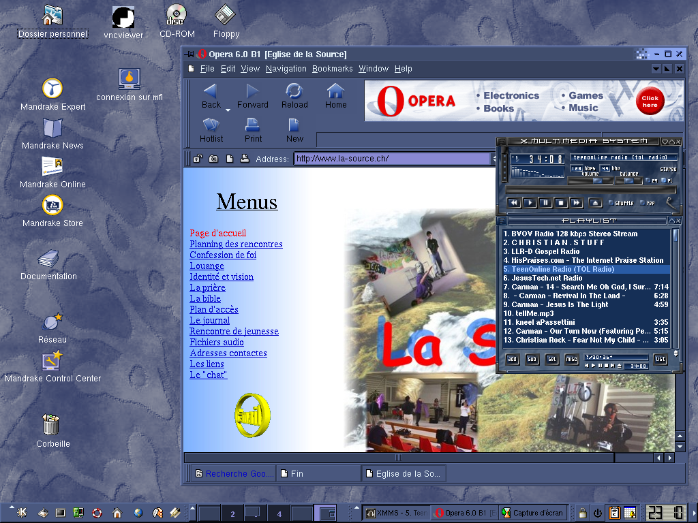Open the Navigation menu in Opera

tap(286, 69)
